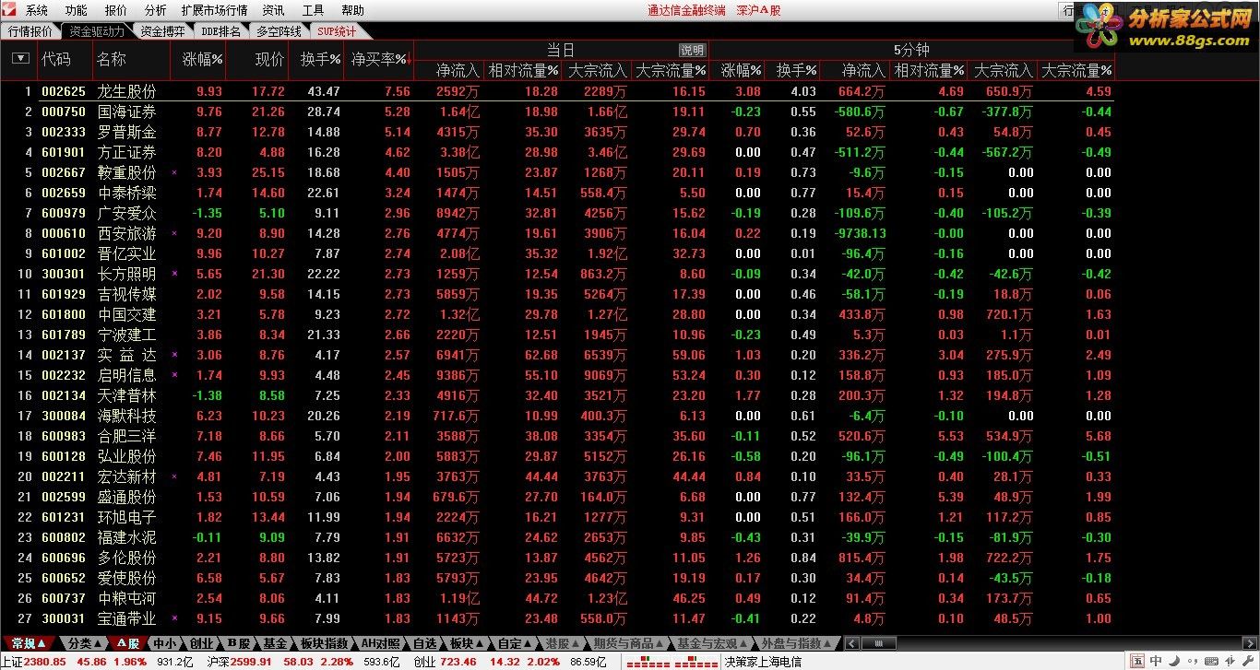Open the 帮助 menu
The width and height of the screenshot is (1260, 670).
352,10
